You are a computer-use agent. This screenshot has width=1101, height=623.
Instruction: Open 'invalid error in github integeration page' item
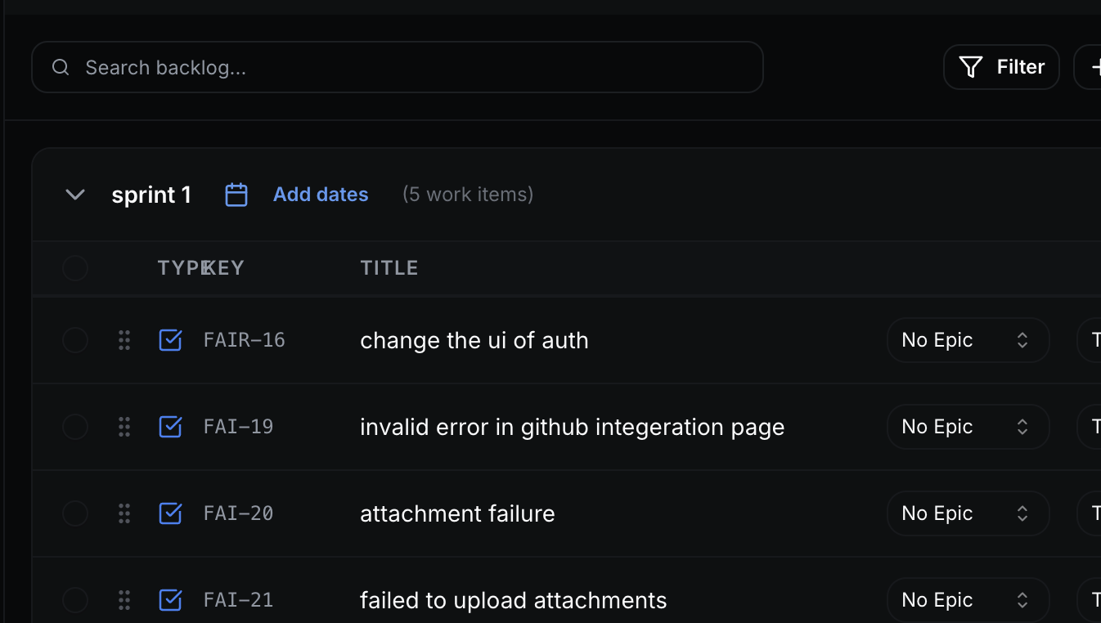573,427
